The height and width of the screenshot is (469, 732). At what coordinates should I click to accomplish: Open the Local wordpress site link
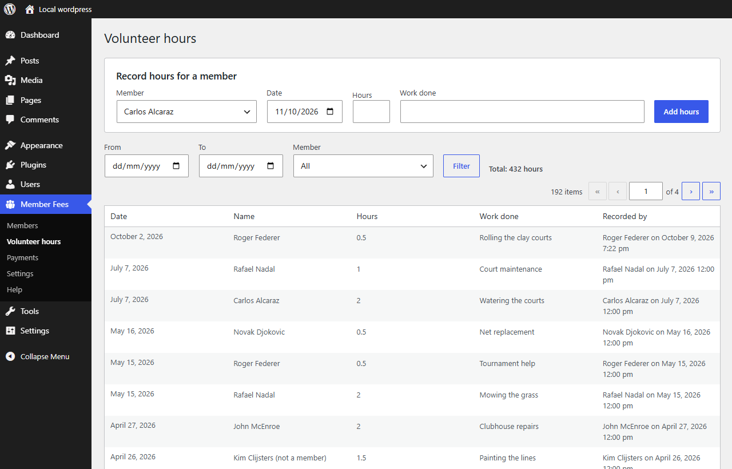[x=65, y=9]
